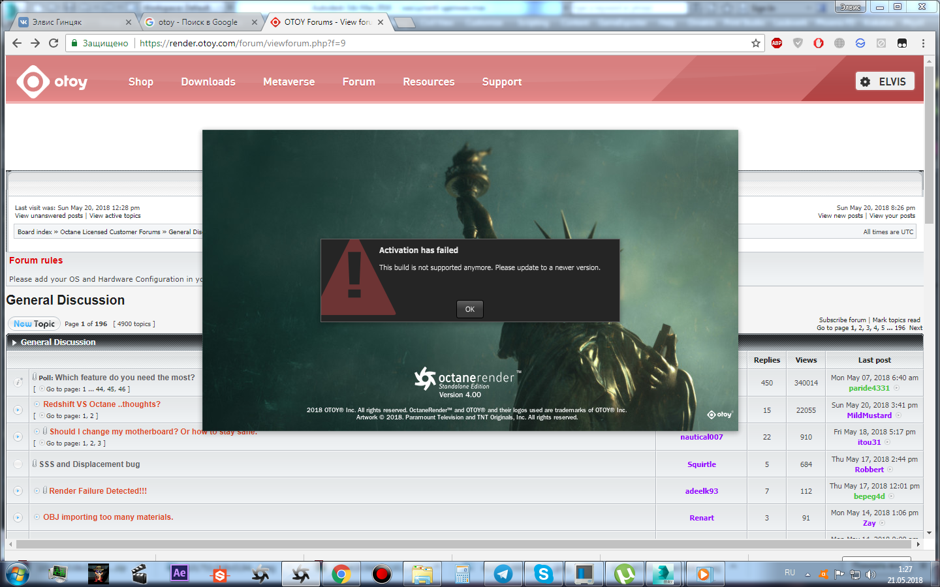Switch to the VK Элвис Гинцяк browser tab

pos(74,22)
